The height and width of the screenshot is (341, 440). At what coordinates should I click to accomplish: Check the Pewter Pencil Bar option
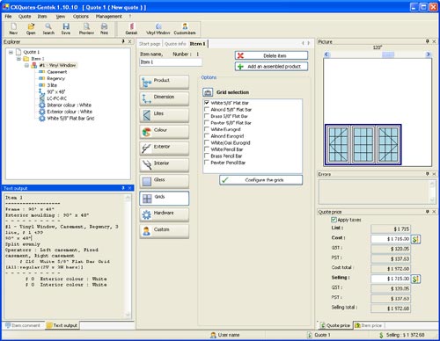point(207,163)
